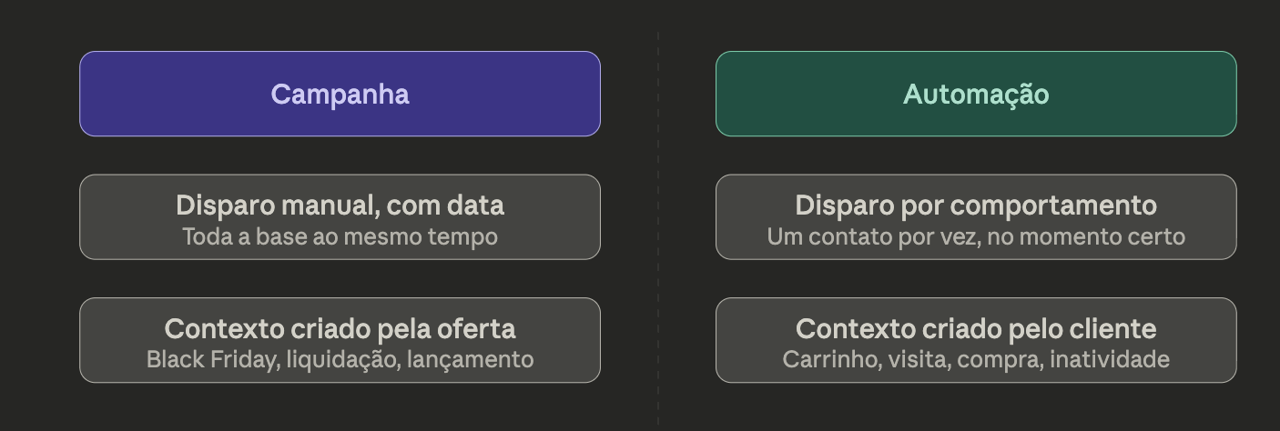1280x431 pixels.
Task: Click the "Contexto criado pelo cliente" heading
Action: click(976, 328)
